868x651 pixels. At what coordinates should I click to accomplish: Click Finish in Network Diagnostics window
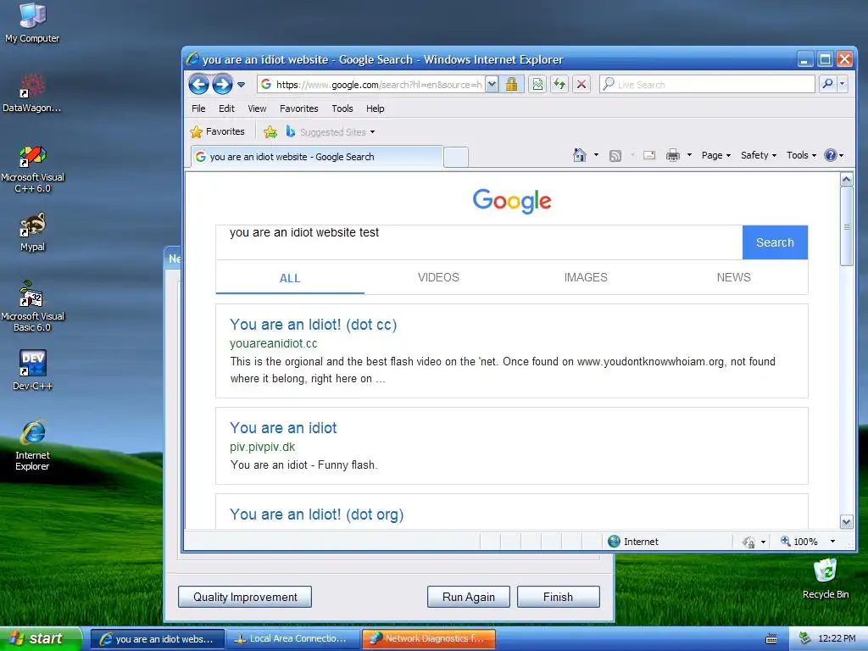pyautogui.click(x=558, y=597)
